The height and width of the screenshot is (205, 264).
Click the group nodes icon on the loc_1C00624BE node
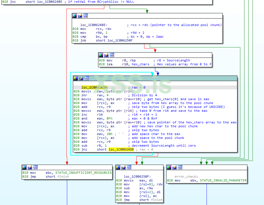point(86,16)
